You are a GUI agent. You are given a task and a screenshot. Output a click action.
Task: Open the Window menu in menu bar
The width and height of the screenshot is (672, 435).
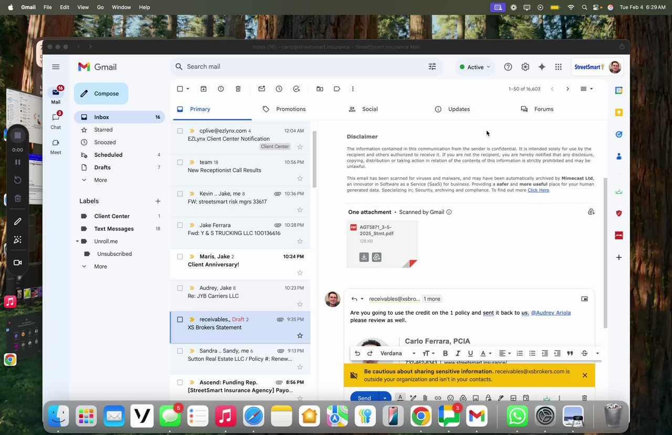coord(121,7)
